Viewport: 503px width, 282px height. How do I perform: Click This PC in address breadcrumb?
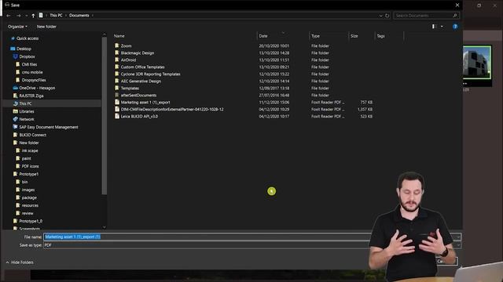tap(56, 16)
